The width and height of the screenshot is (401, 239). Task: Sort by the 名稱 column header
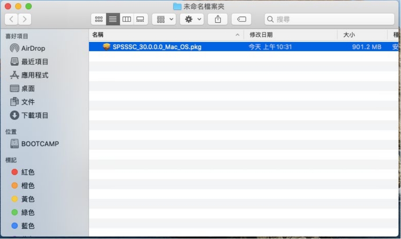166,35
